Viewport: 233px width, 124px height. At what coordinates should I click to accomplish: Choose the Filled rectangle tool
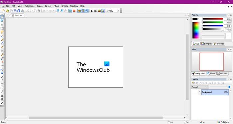(x=2, y=96)
